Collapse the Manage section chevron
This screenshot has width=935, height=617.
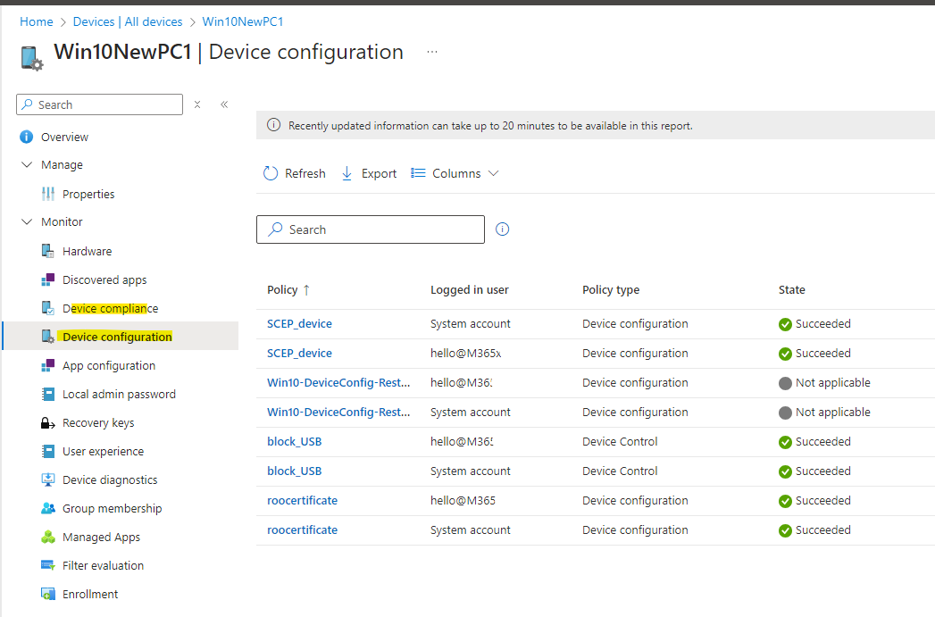click(x=27, y=164)
